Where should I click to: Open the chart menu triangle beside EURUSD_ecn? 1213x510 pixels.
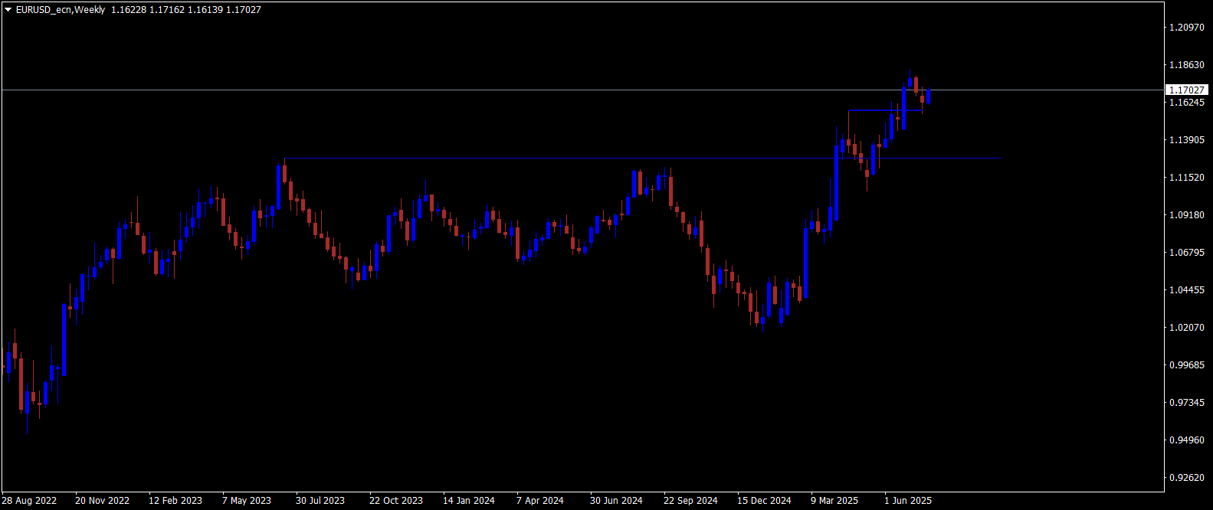(x=8, y=10)
